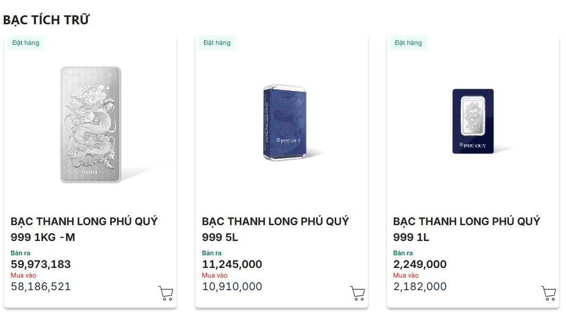Open BẠC THANH LONG PHÚ QUÝ 999 1KG -M title
The width and height of the screenshot is (566, 315).
click(84, 229)
